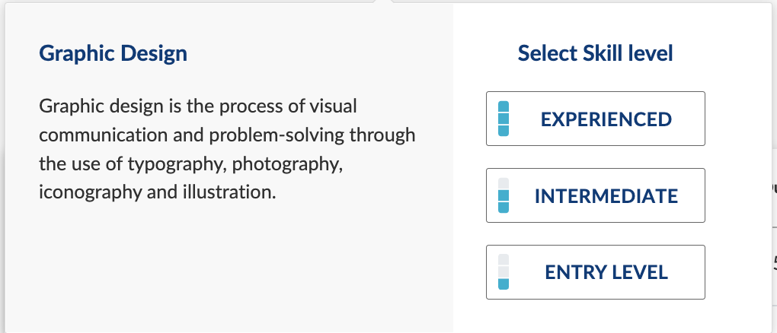Click the full three-bar Experienced meter icon

(x=504, y=119)
